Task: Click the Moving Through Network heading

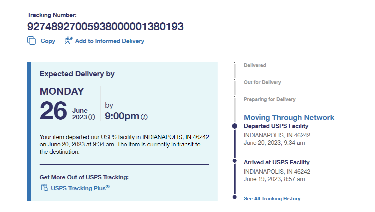Action: point(289,117)
